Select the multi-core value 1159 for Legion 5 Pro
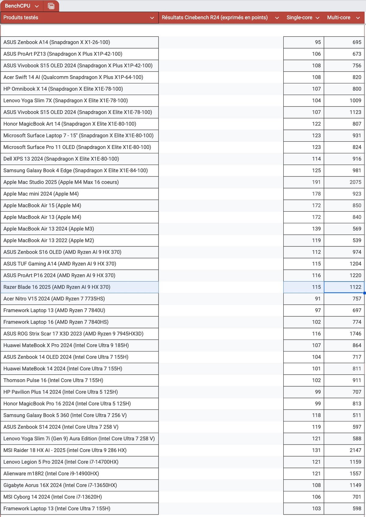Screen dimensions: 366x517 (344, 462)
